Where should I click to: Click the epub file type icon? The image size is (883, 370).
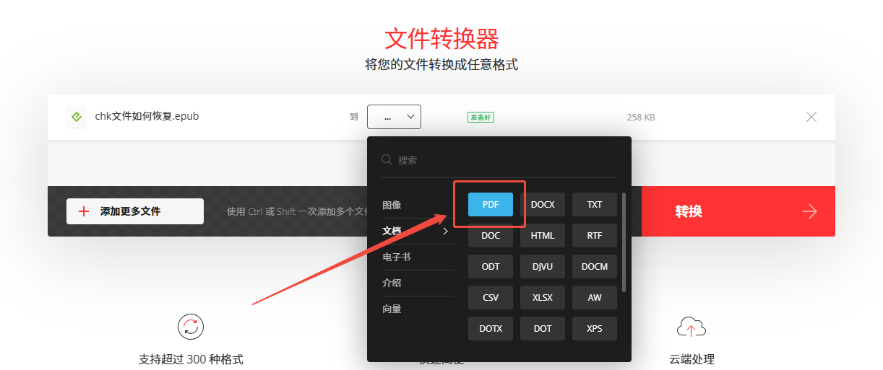tap(77, 117)
